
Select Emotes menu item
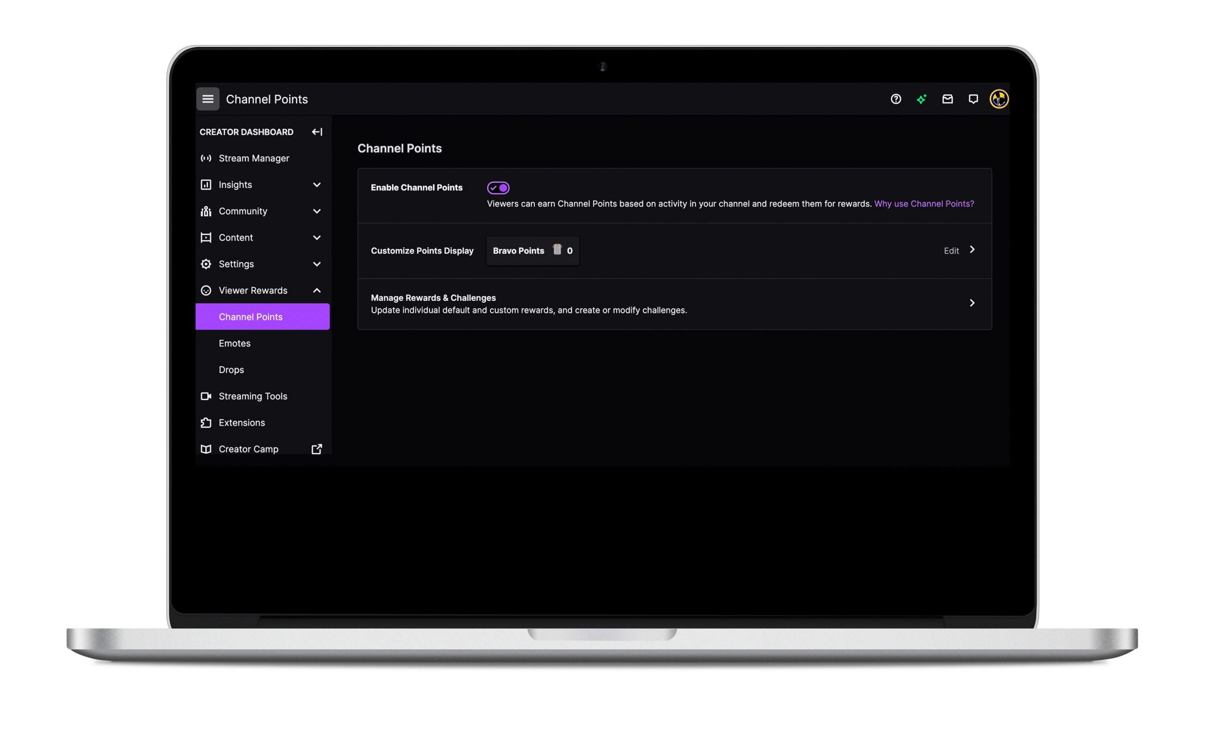(x=234, y=343)
